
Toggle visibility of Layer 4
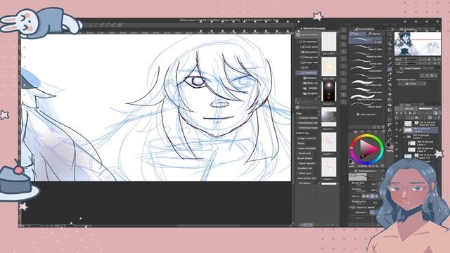(397, 143)
